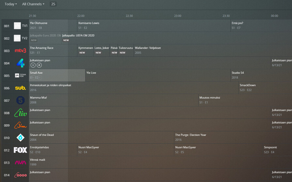Select Nuori MacGyver S2 E4

tap(126, 150)
